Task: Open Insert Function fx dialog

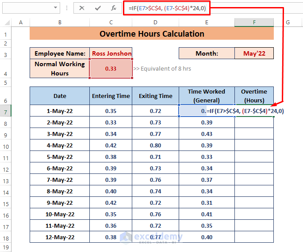Action: [x=114, y=8]
